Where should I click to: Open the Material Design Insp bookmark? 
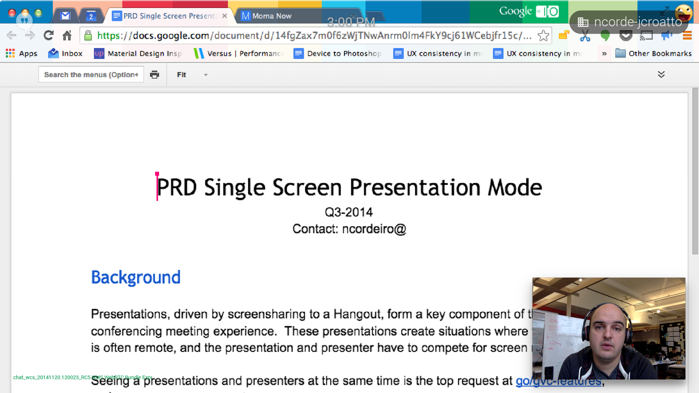click(138, 53)
